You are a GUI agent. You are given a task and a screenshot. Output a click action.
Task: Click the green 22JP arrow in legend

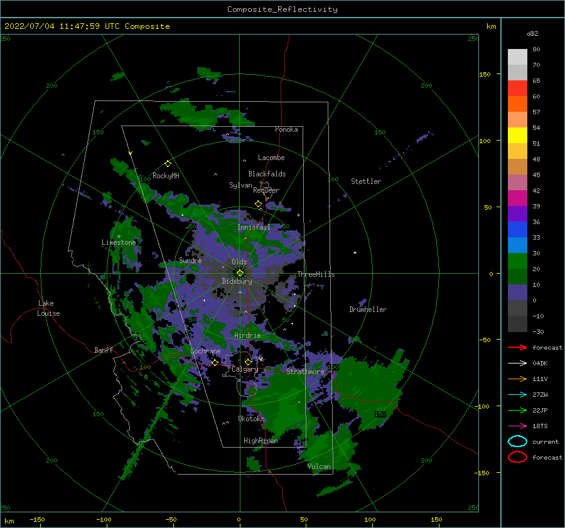[517, 410]
